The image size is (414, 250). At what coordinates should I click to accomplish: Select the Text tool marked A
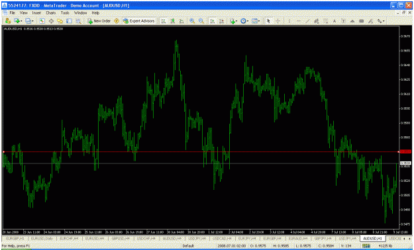coord(335,21)
